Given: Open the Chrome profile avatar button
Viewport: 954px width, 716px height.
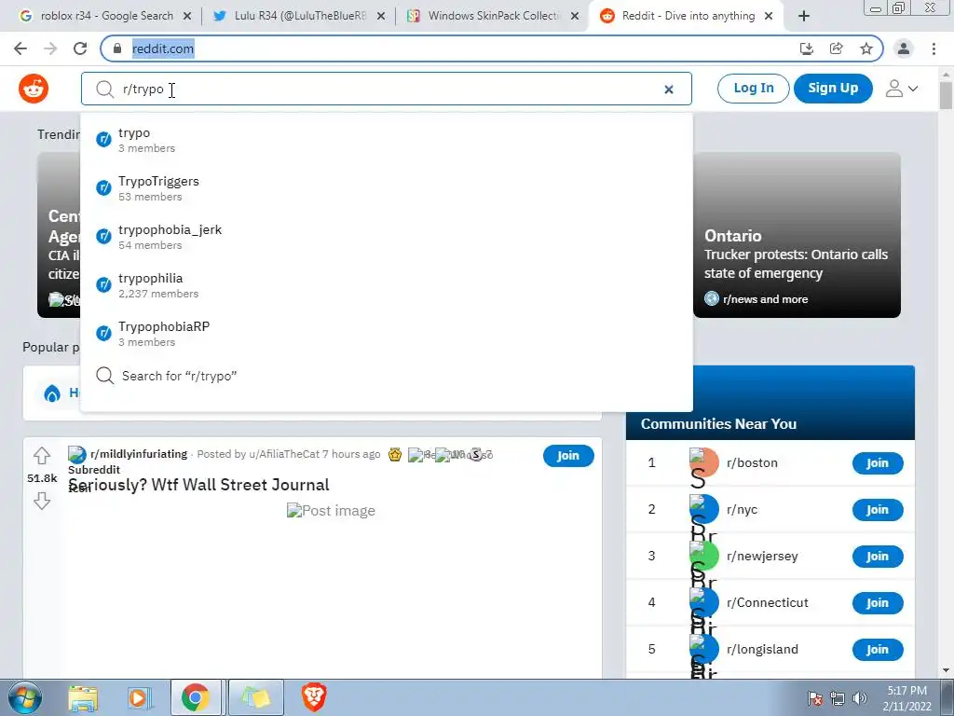Looking at the screenshot, I should [904, 48].
